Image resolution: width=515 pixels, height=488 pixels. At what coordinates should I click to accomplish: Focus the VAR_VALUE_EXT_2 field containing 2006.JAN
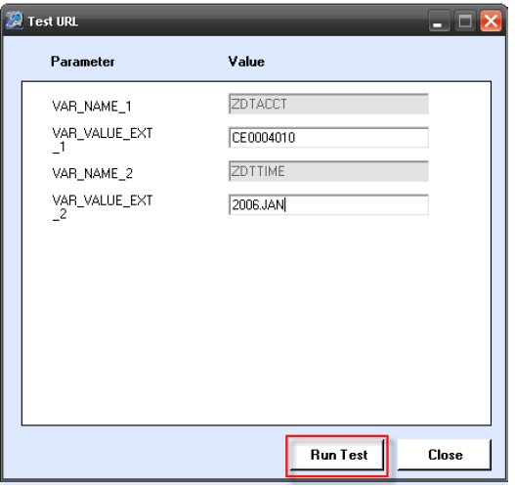(x=328, y=204)
